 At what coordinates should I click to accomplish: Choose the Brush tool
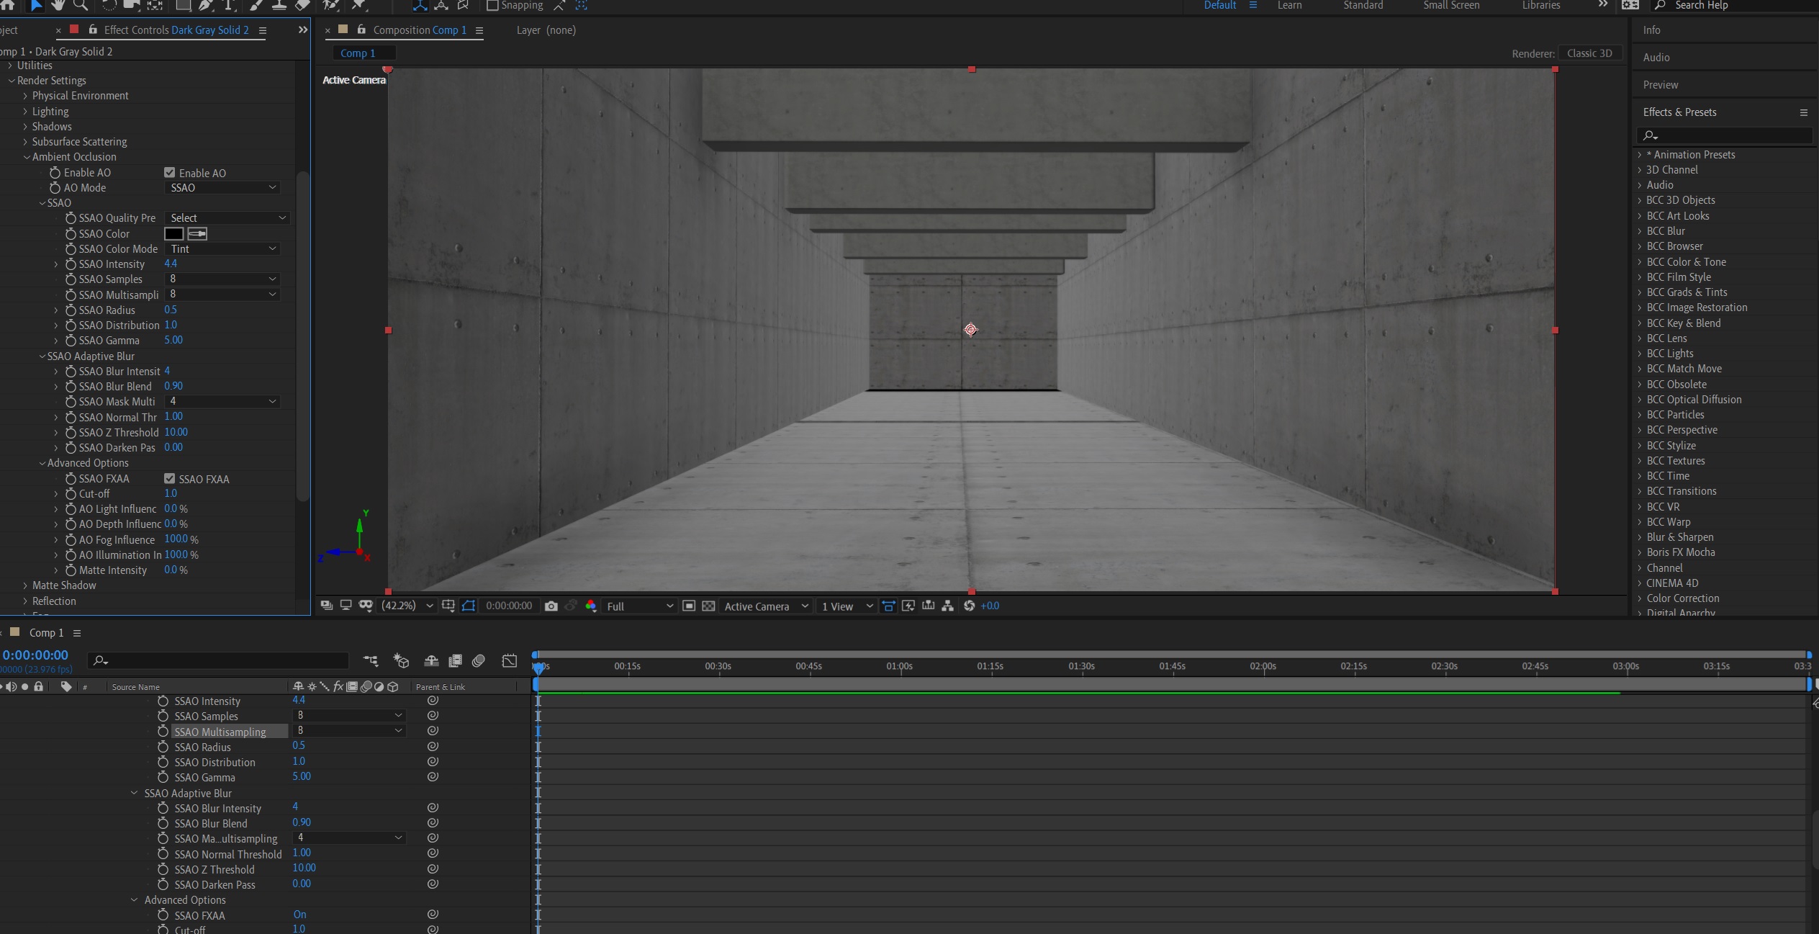click(256, 6)
